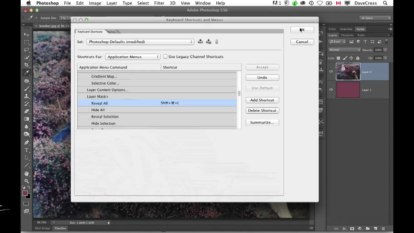
Task: Select the Dodge tool
Action: [27, 134]
